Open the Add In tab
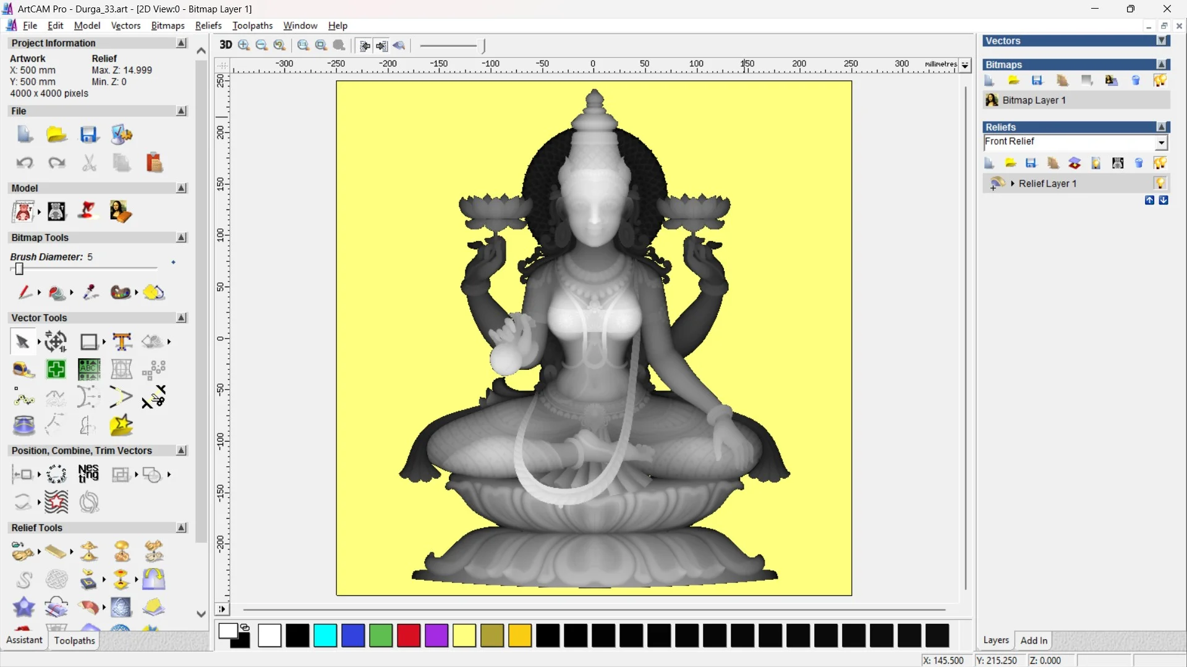The width and height of the screenshot is (1187, 667). click(x=1034, y=640)
